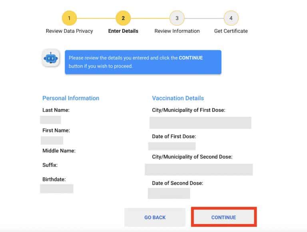Click the blue chatbot robot icon
The width and height of the screenshot is (307, 232).
tap(51, 58)
